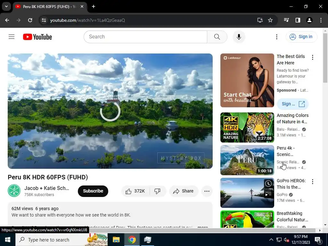Close the Peru 8K HDR tab
This screenshot has height=246, width=328.
82,6
